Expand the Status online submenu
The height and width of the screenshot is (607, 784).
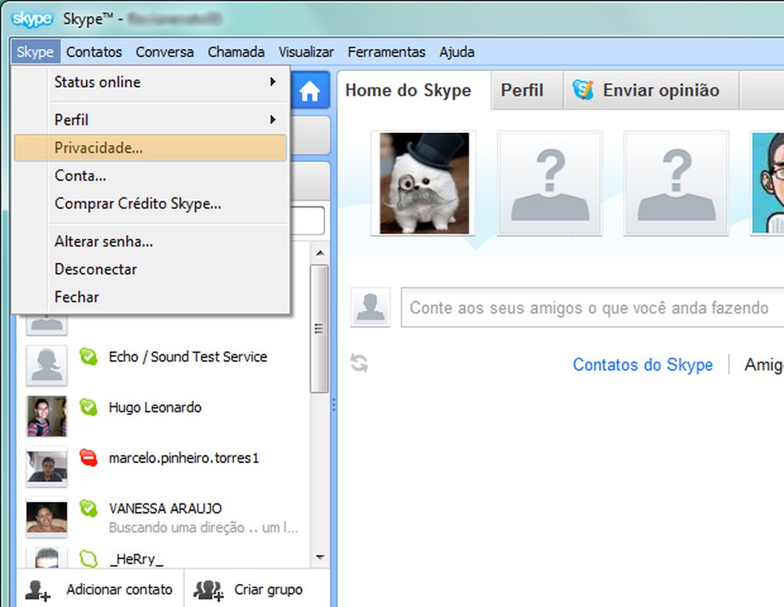point(271,82)
